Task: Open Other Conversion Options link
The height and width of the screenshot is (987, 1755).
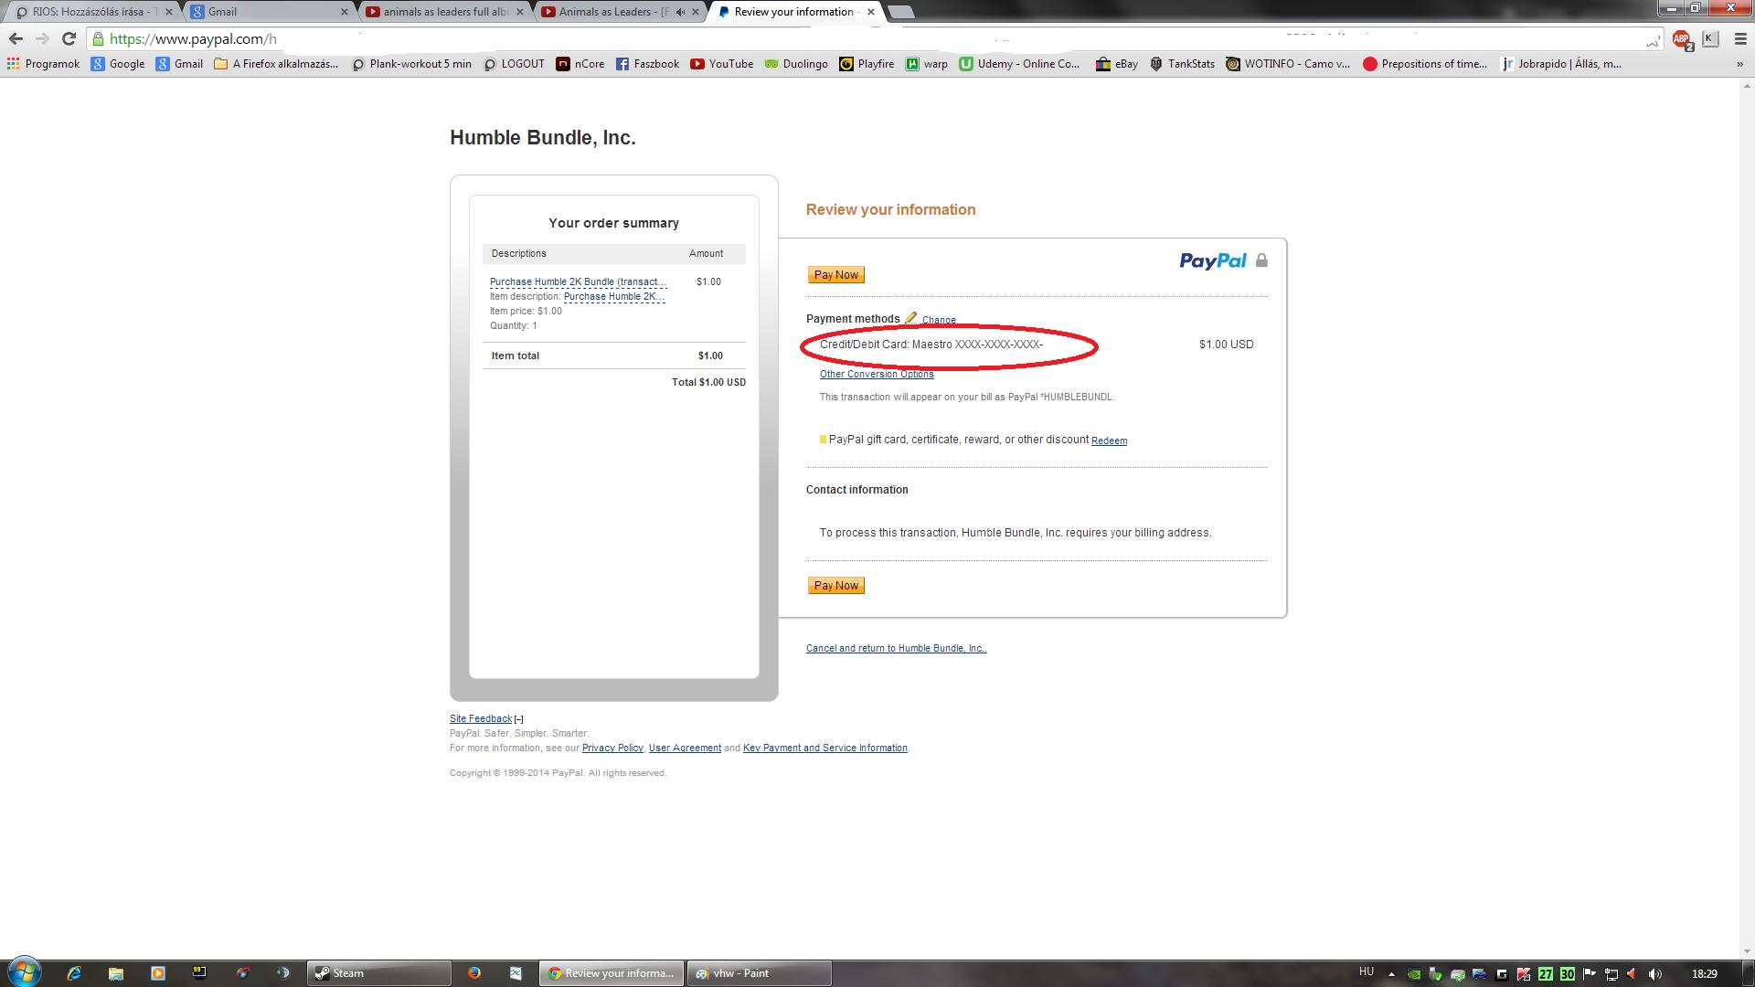Action: point(876,374)
